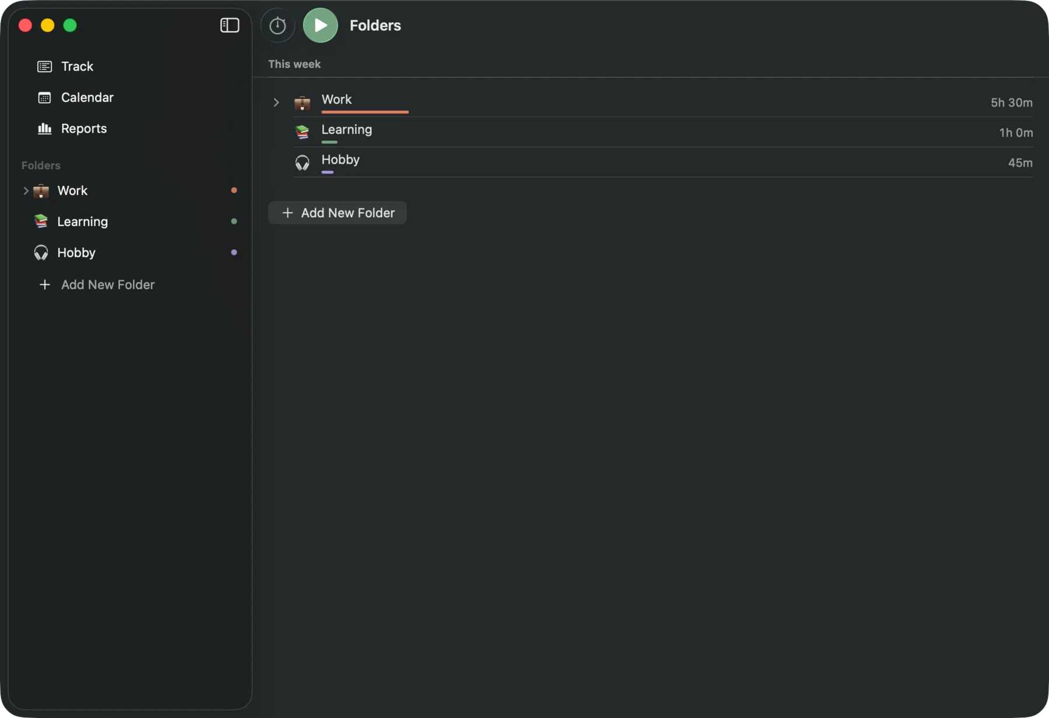The height and width of the screenshot is (718, 1049).
Task: Click the plus icon in sidebar
Action: coord(44,285)
